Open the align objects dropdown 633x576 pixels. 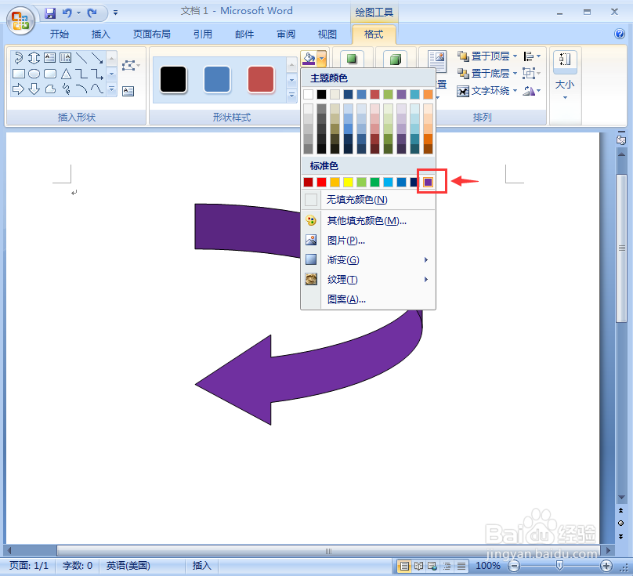point(532,56)
